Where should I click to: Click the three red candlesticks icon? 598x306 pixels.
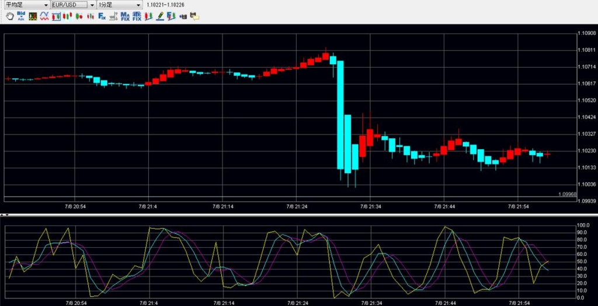click(68, 16)
